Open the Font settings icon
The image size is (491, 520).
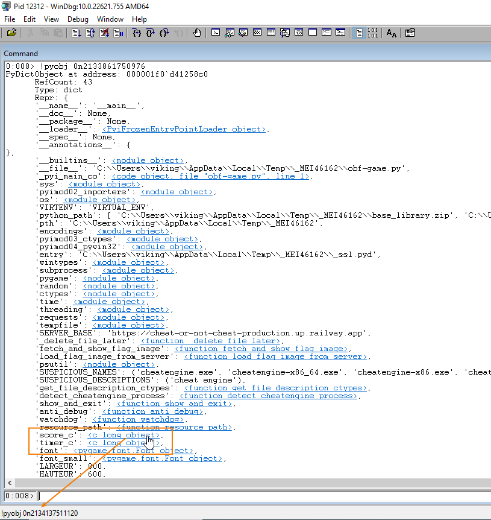pyautogui.click(x=392, y=33)
